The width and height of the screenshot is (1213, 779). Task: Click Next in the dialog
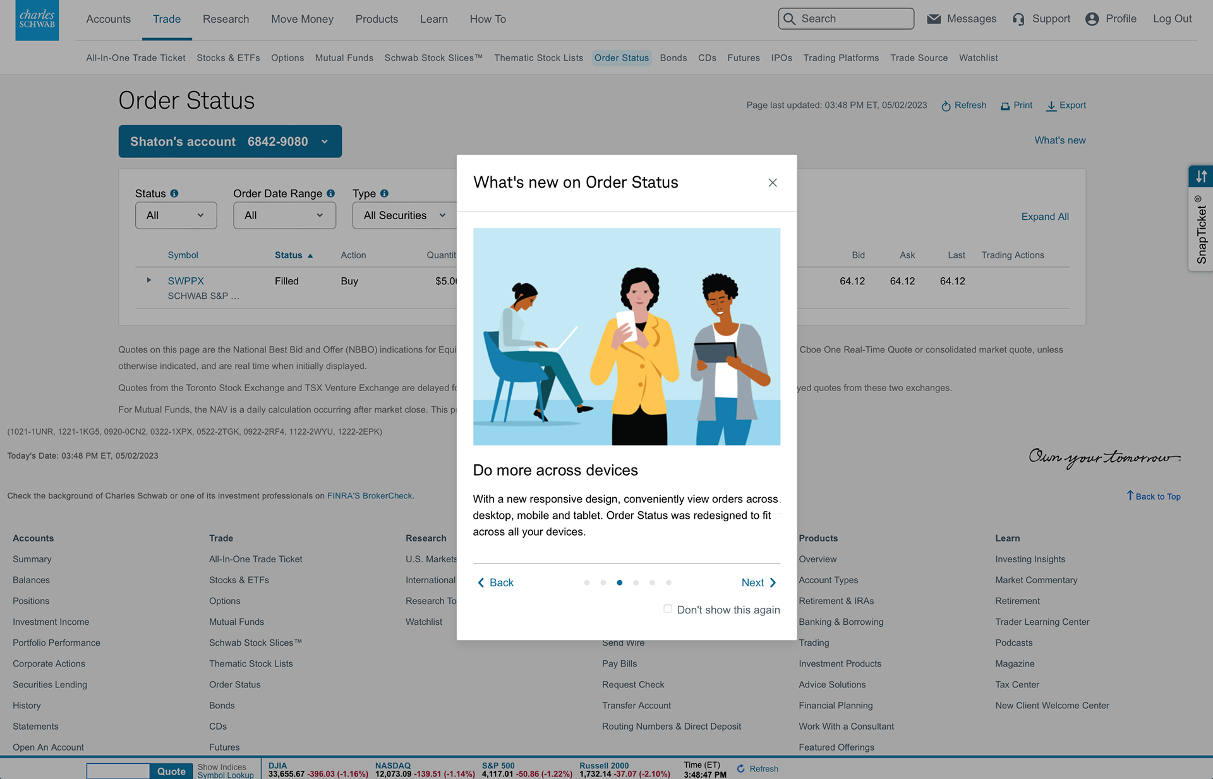759,583
